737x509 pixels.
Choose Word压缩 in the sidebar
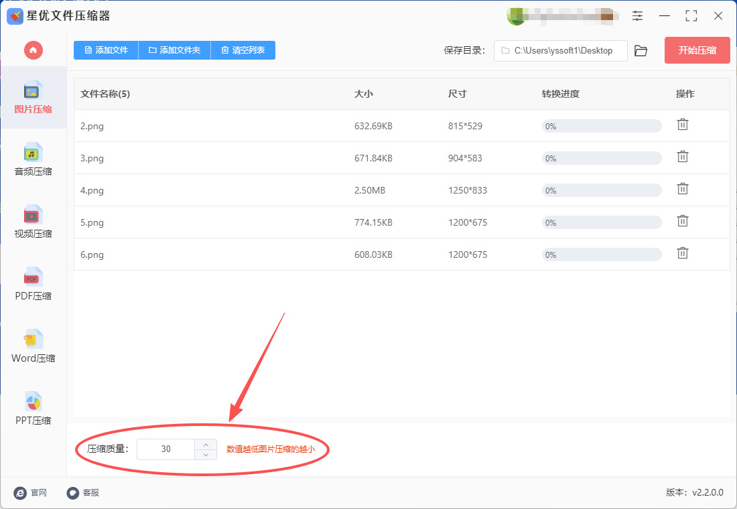(x=33, y=346)
